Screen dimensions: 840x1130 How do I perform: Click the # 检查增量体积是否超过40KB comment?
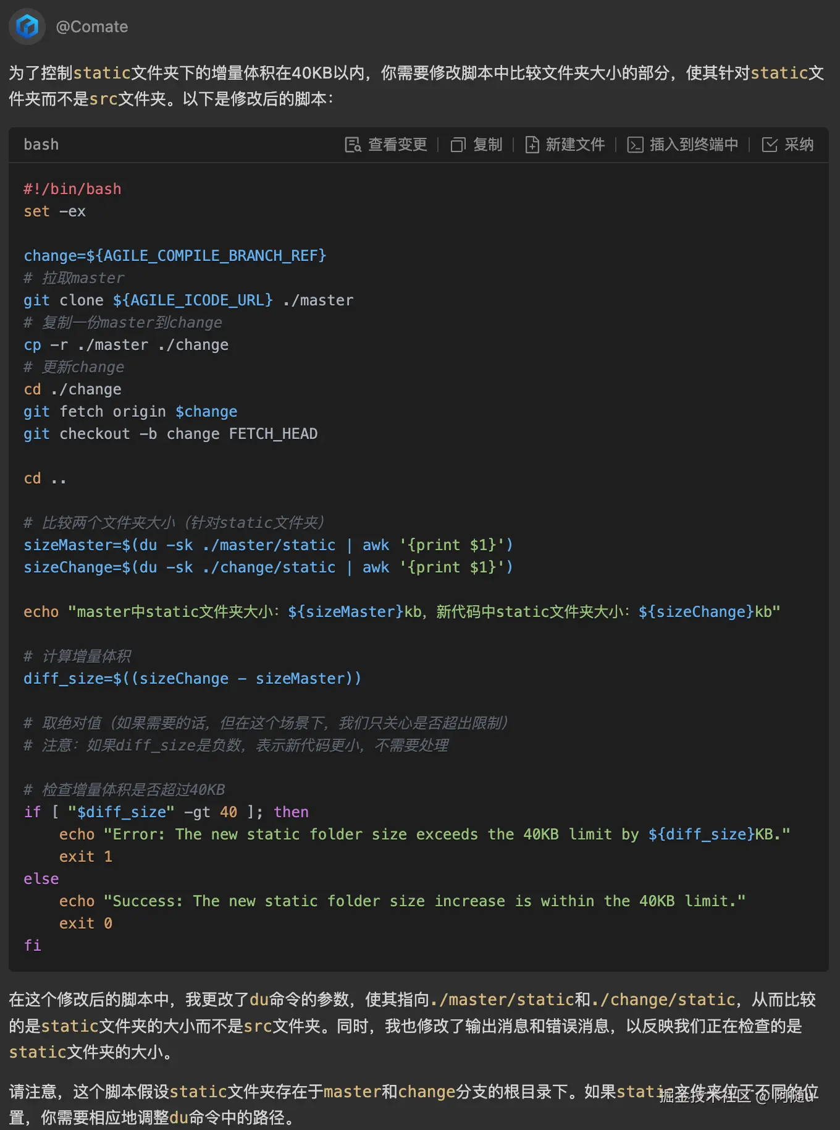[x=124, y=790]
